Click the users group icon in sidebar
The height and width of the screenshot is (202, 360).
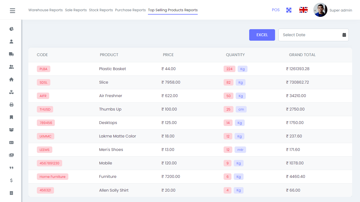tap(11, 67)
